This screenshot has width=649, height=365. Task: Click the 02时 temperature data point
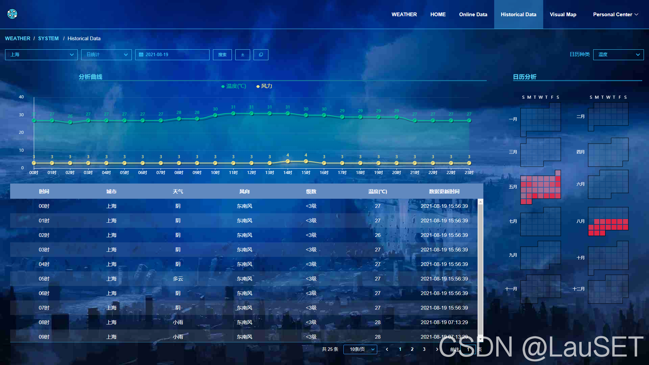pyautogui.click(x=70, y=122)
